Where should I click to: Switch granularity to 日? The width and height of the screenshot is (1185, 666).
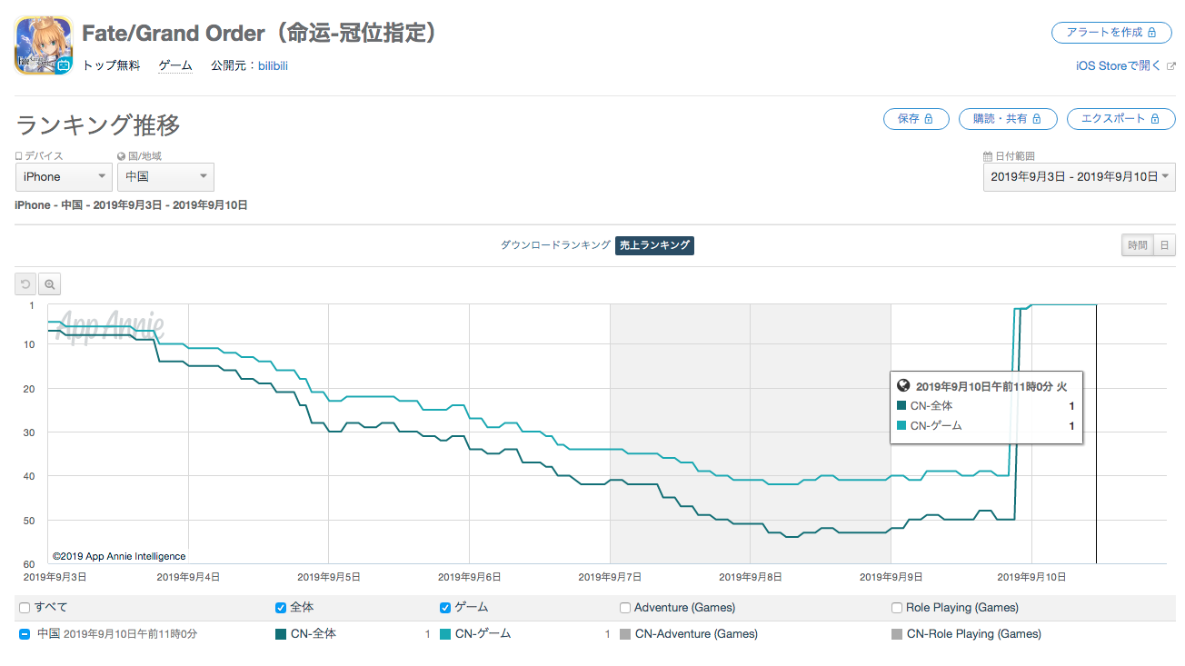coord(1164,245)
